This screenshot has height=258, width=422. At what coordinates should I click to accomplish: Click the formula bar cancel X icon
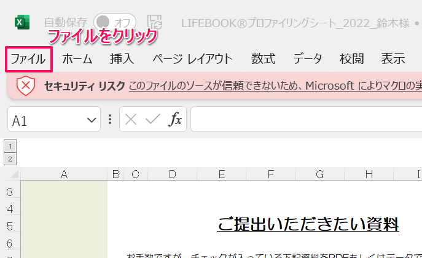130,120
